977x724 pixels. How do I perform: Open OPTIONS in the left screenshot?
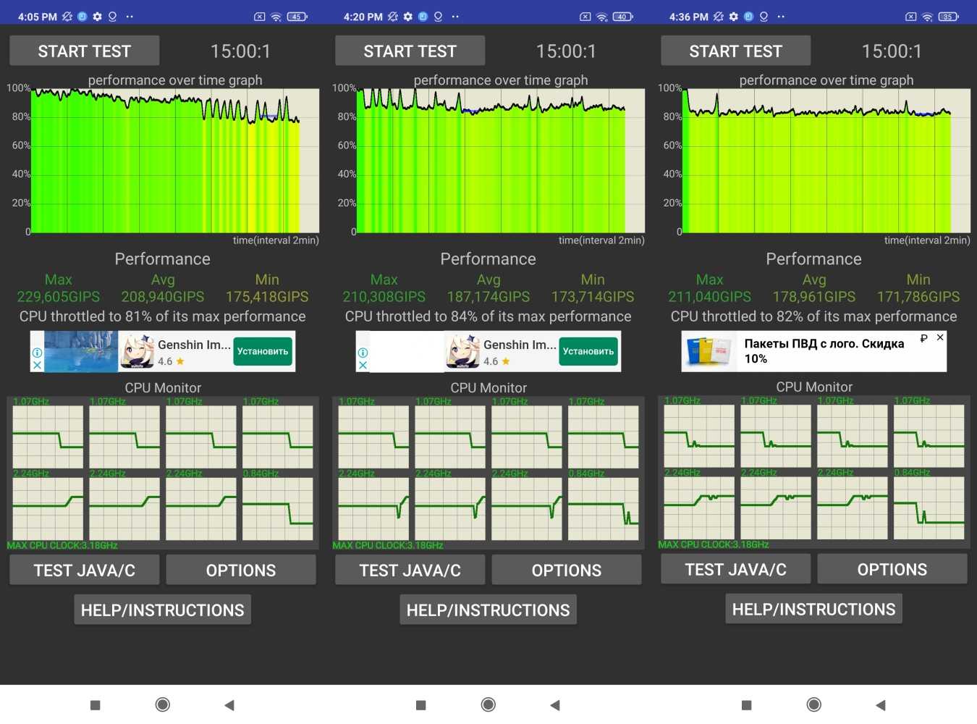(x=240, y=571)
